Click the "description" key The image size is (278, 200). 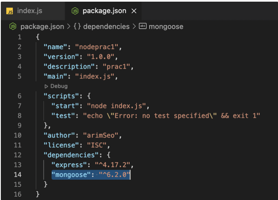coord(69,67)
